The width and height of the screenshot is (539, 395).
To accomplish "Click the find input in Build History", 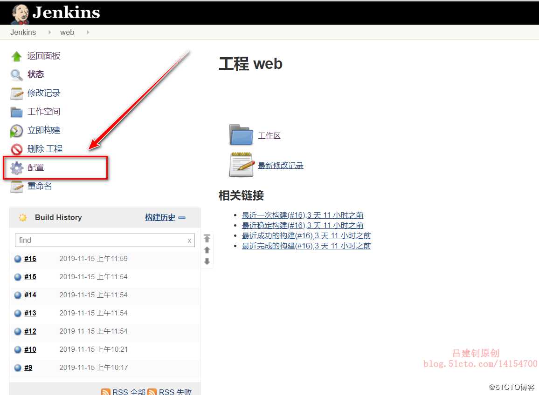I will coord(105,241).
